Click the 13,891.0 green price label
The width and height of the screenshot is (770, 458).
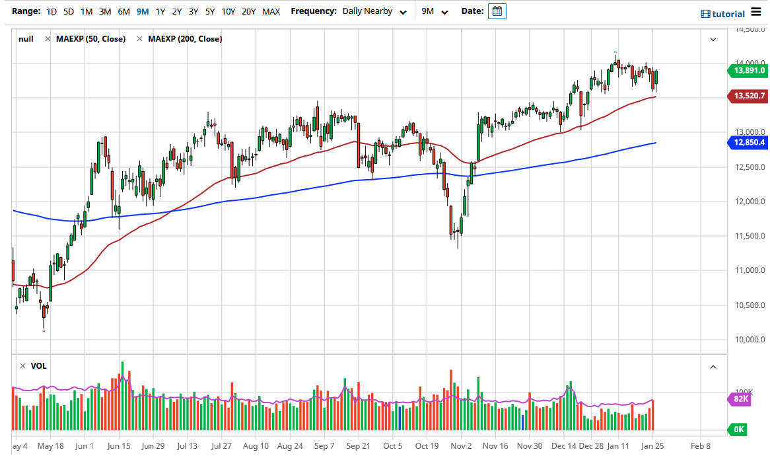point(747,71)
